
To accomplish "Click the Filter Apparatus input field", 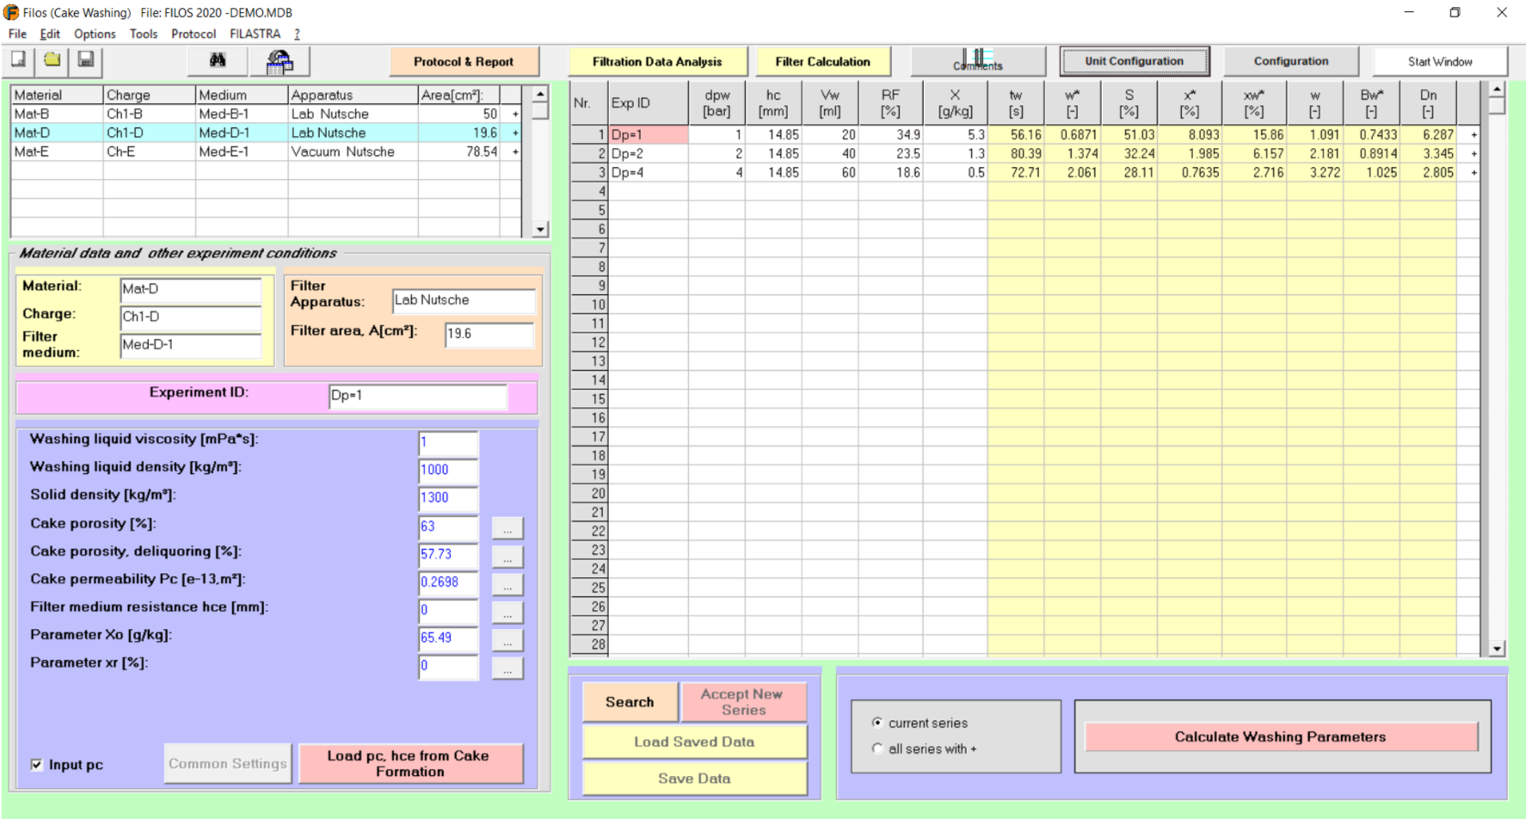I will (464, 300).
